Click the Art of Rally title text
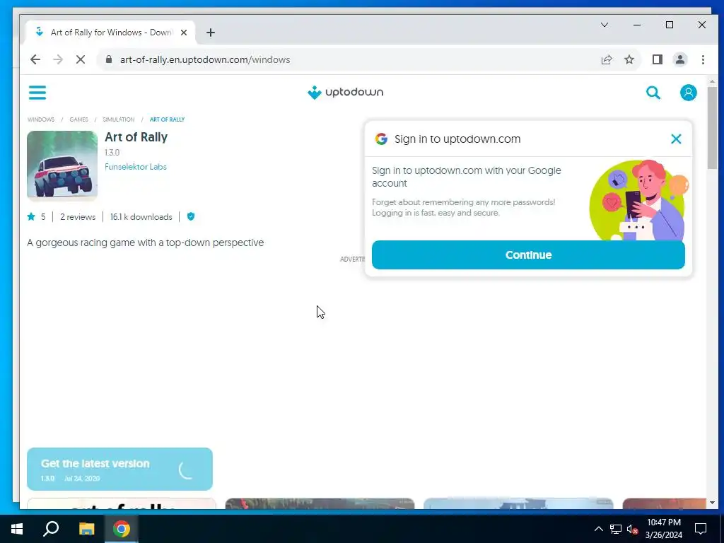 click(136, 137)
